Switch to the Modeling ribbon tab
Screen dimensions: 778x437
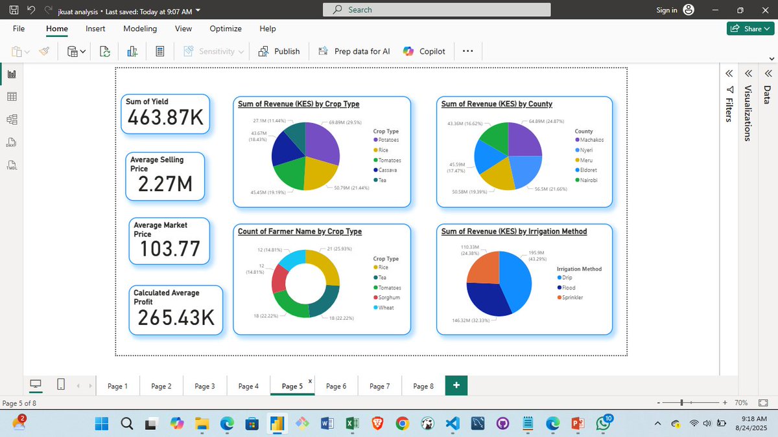[x=140, y=28]
